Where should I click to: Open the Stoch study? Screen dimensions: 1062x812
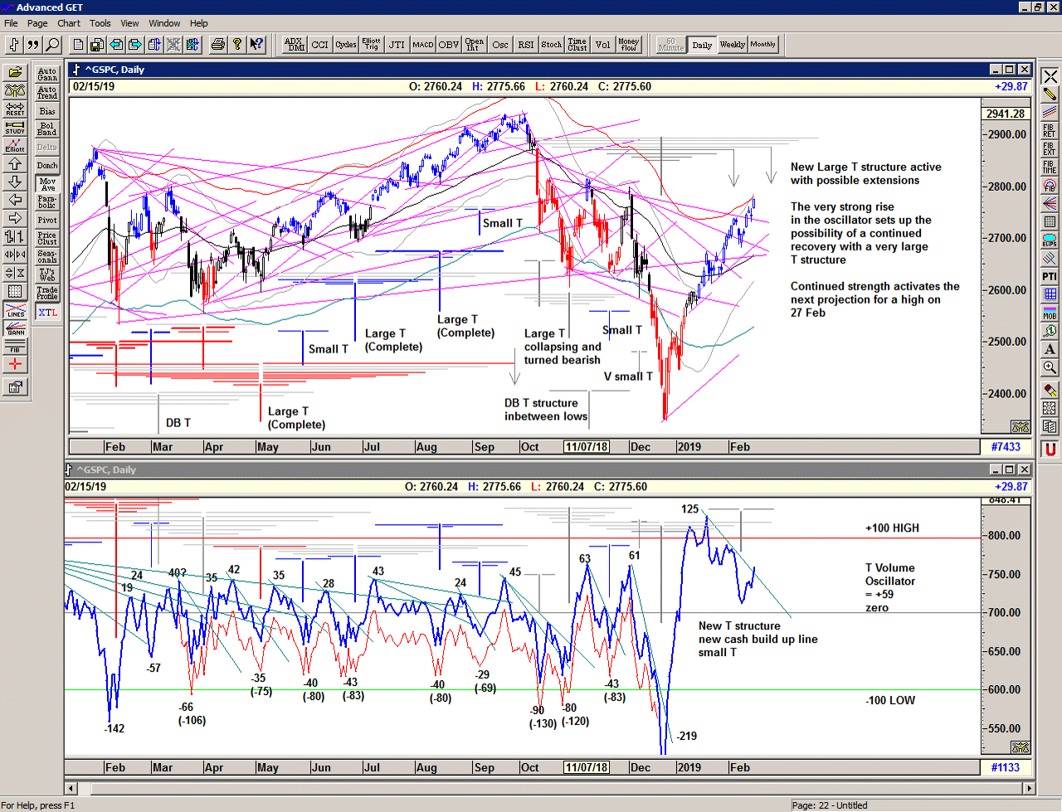point(550,44)
